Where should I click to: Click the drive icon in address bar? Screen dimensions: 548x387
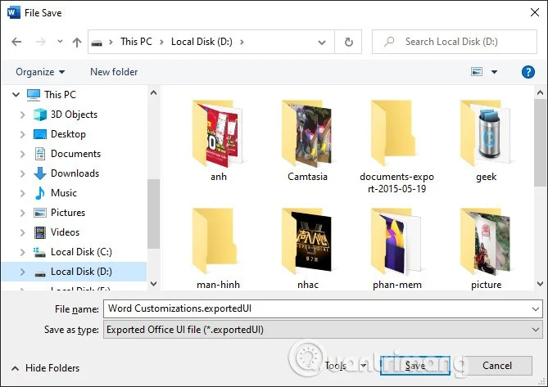point(97,43)
